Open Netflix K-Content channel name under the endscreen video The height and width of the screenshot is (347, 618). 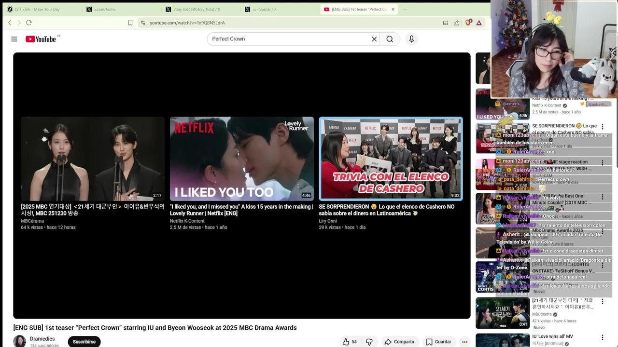click(x=187, y=221)
